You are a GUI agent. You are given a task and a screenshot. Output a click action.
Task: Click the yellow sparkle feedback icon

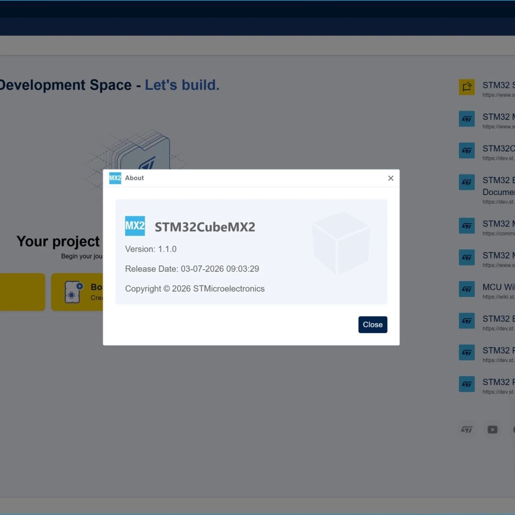(x=467, y=87)
